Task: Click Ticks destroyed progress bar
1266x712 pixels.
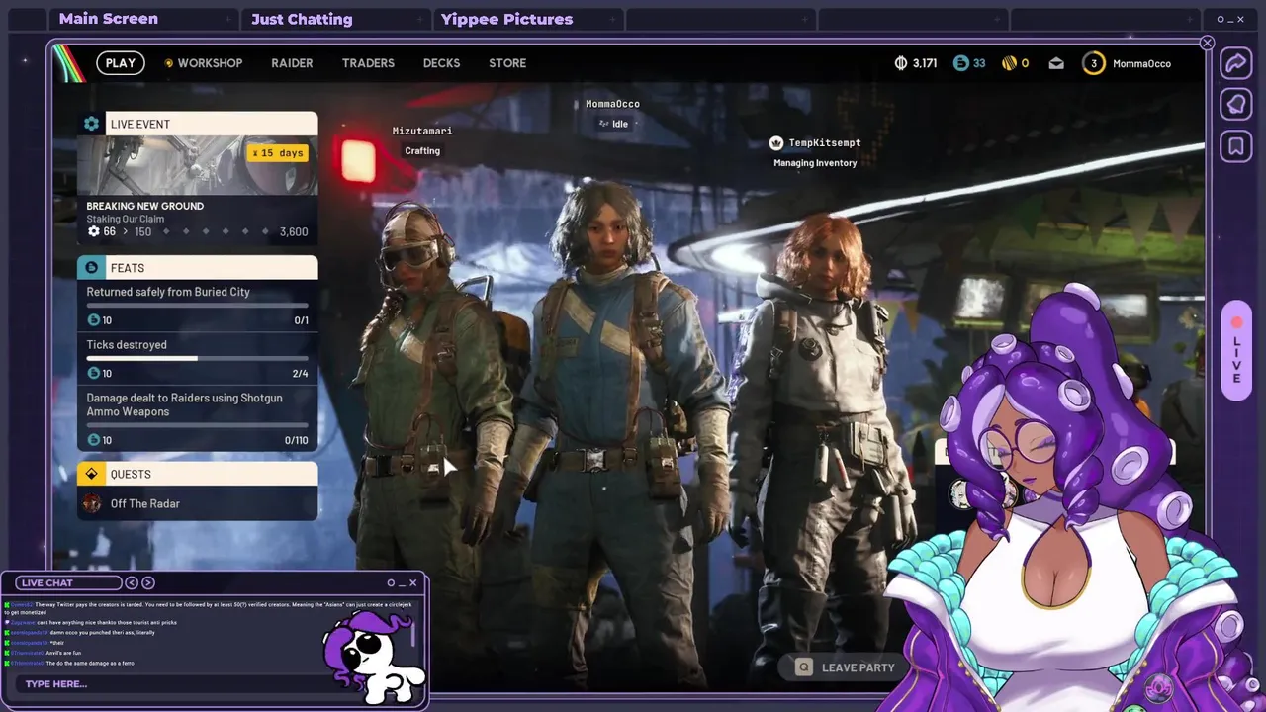Action: pyautogui.click(x=198, y=358)
